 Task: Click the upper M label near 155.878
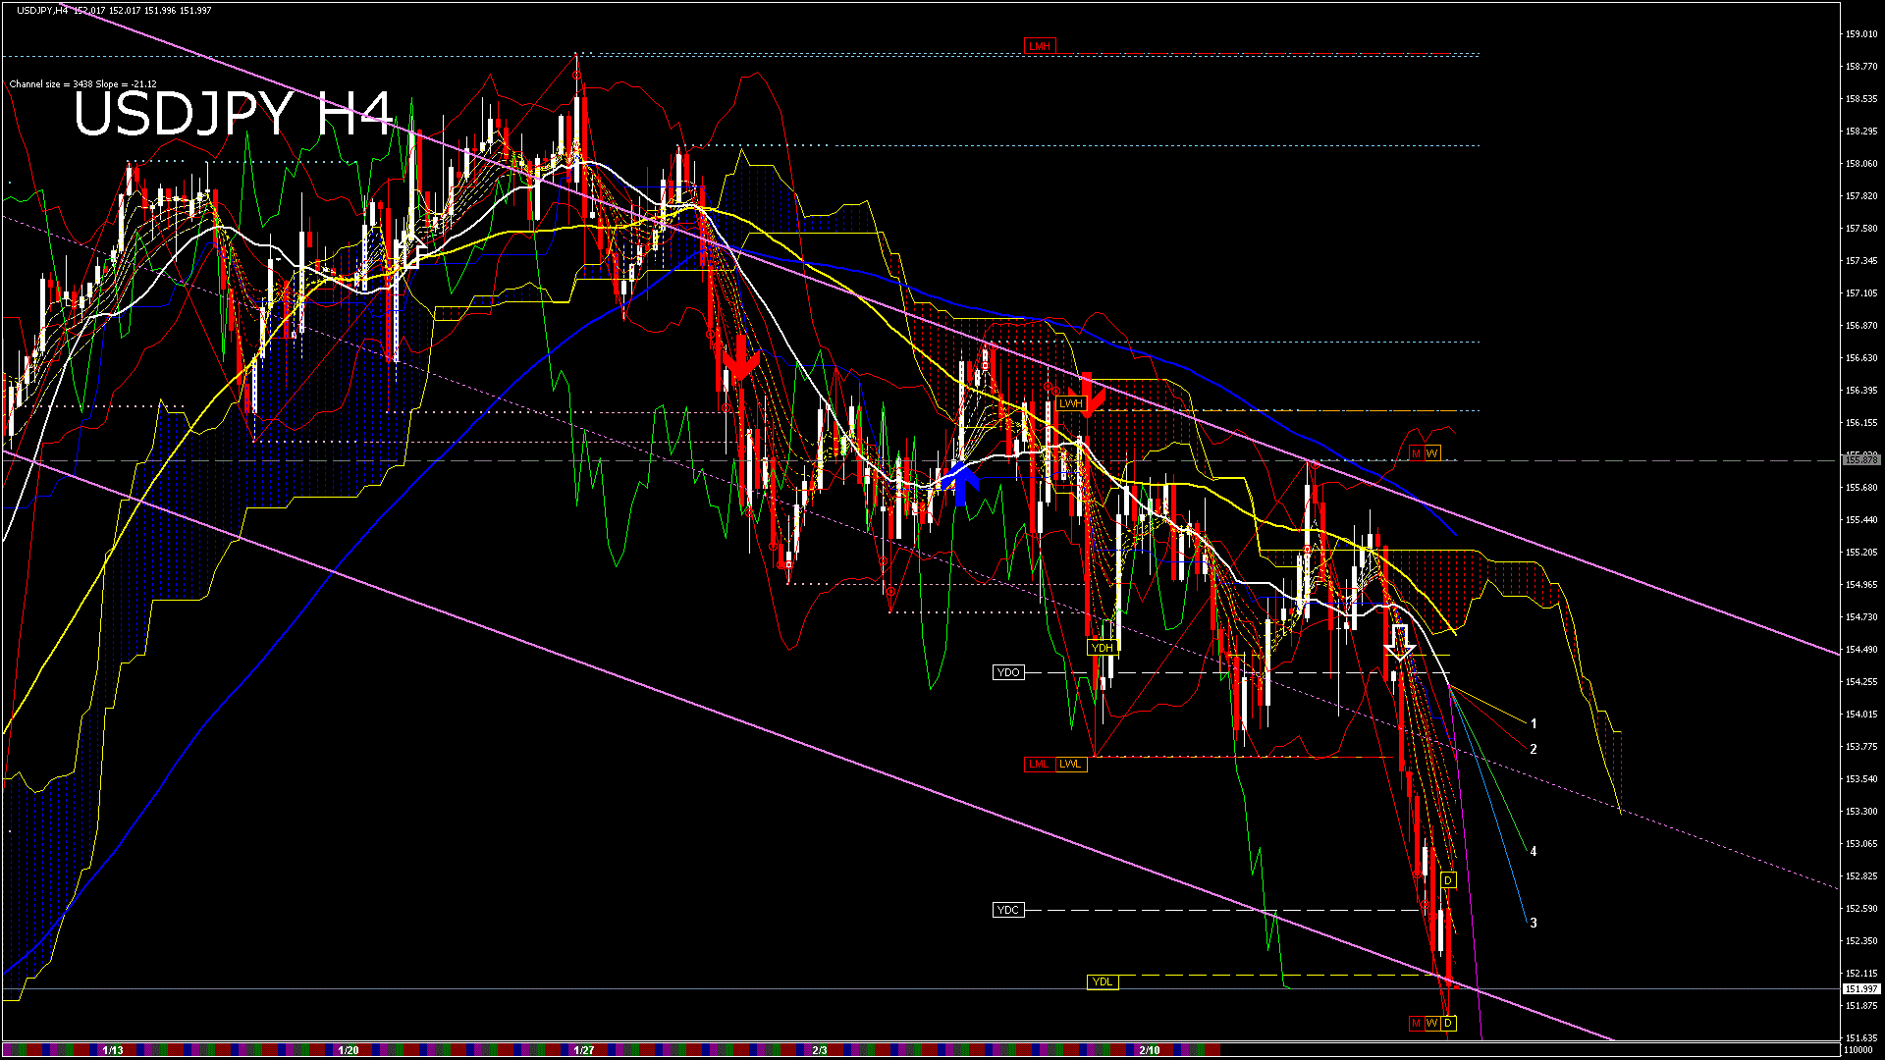[x=1416, y=452]
